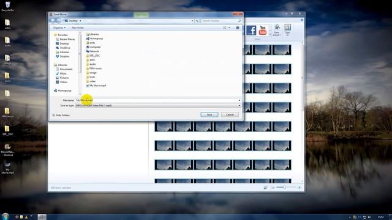This screenshot has width=392, height=220.
Task: Select Documents under Libraries in navigation pane
Action: [x=64, y=69]
